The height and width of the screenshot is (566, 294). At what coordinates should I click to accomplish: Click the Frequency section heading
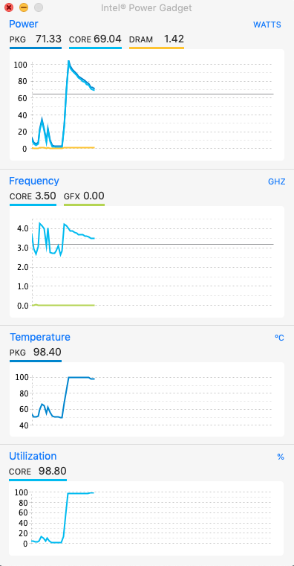pos(34,181)
